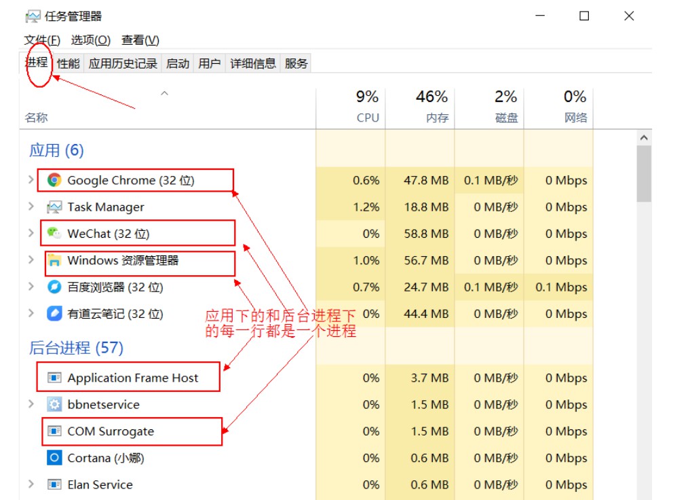Viewport: 673px width, 500px height.
Task: Click the Elan Service icon
Action: tap(54, 484)
